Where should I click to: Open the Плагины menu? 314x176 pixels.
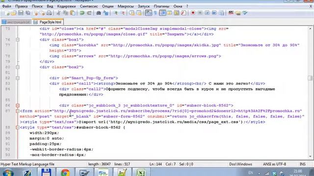click(x=161, y=6)
